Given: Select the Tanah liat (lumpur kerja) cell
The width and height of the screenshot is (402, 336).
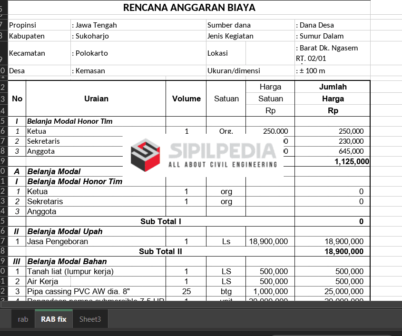Looking at the screenshot, I should 96,271.
